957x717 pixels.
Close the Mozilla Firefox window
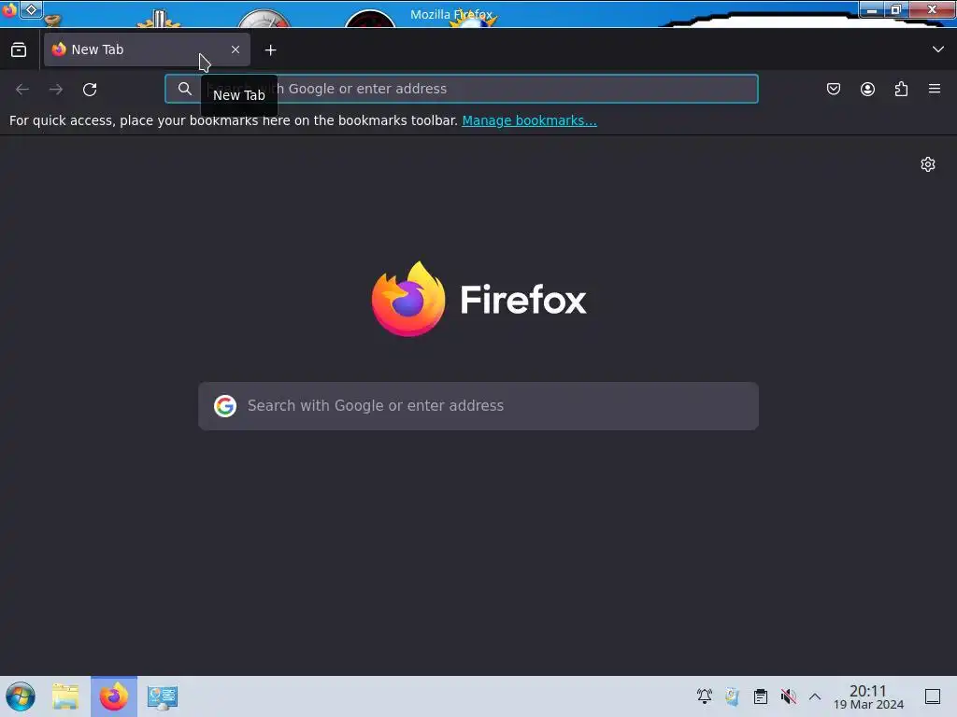coord(932,9)
